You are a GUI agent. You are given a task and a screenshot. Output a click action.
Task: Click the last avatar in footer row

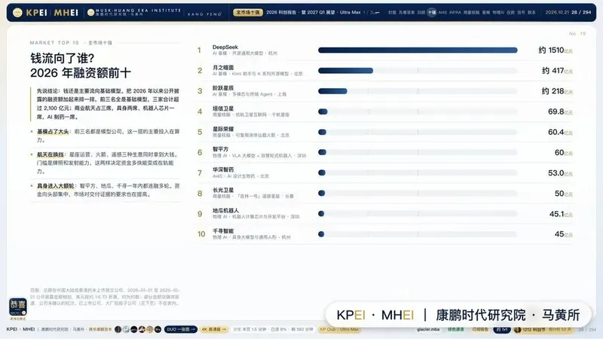click(158, 329)
